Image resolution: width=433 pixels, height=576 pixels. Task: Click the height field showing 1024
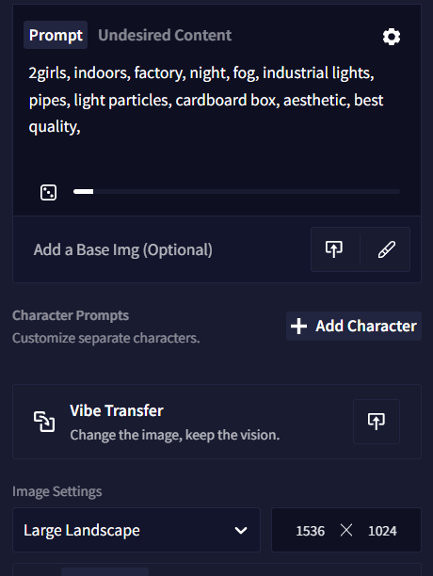(382, 531)
